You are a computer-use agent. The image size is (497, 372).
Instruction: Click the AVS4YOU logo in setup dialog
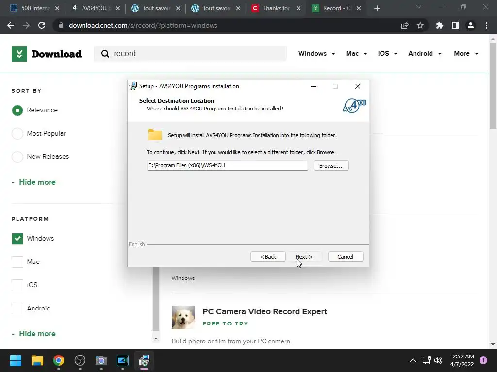point(354,106)
